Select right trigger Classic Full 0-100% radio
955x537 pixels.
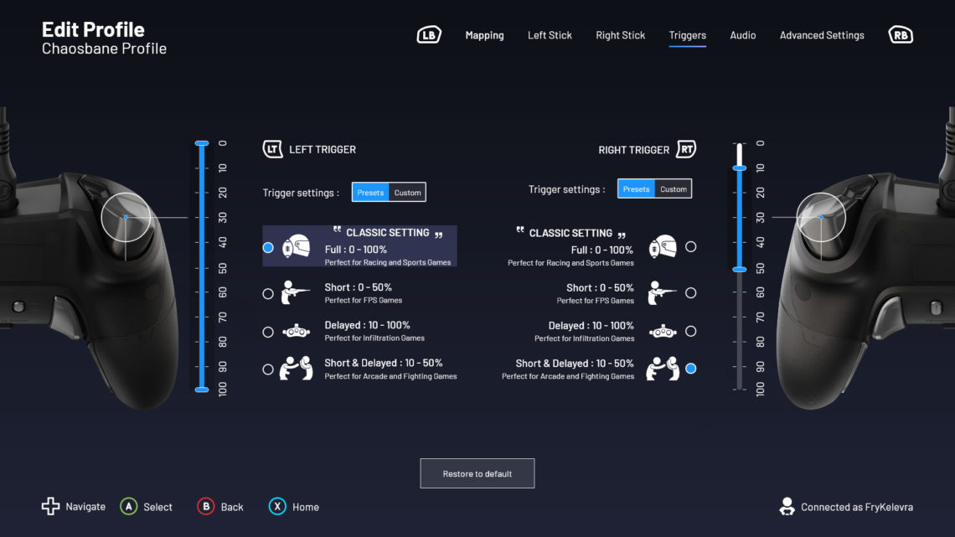(x=690, y=246)
